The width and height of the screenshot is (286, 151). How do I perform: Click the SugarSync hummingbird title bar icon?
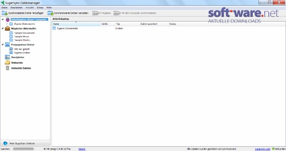pos(3,3)
